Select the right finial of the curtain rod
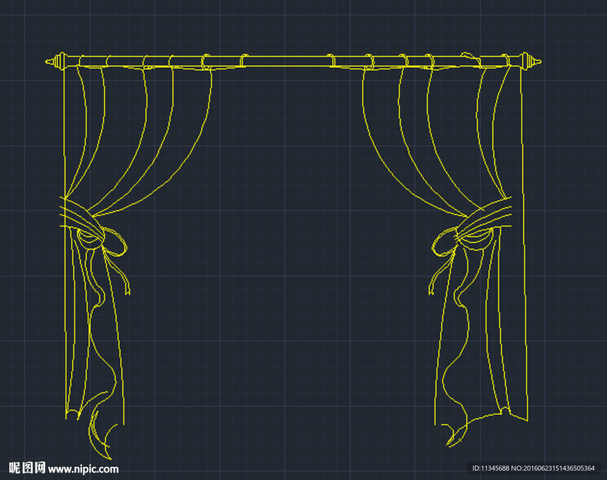The image size is (607, 480). 530,61
